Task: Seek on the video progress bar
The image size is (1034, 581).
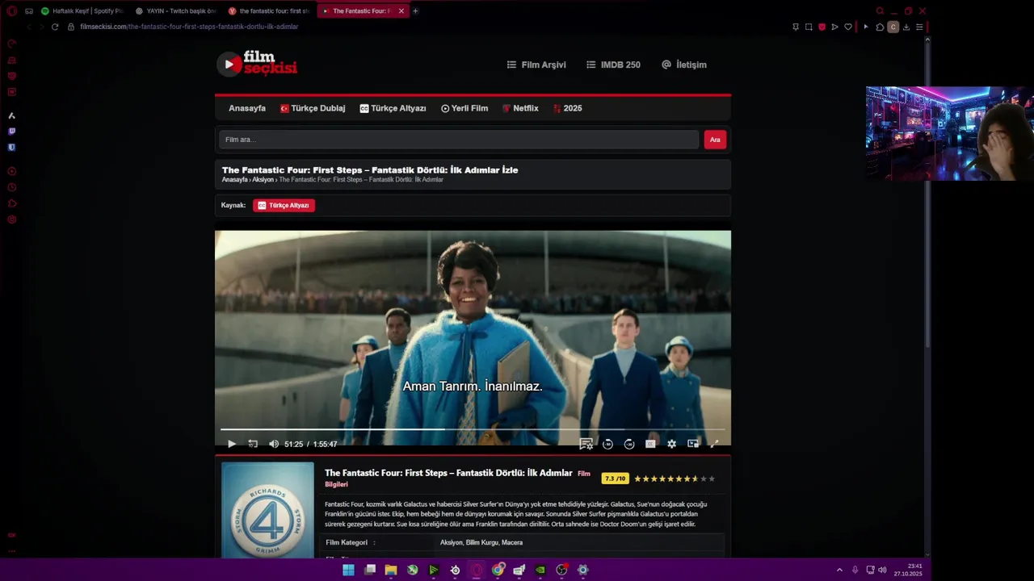Action: click(x=473, y=429)
